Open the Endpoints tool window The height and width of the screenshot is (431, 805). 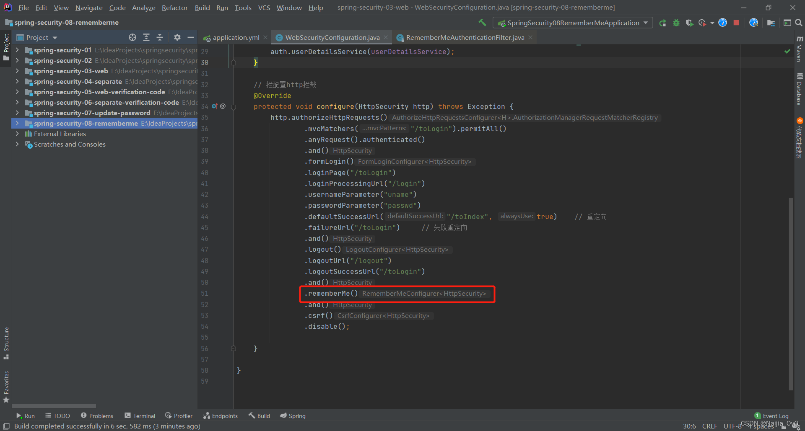(x=221, y=416)
